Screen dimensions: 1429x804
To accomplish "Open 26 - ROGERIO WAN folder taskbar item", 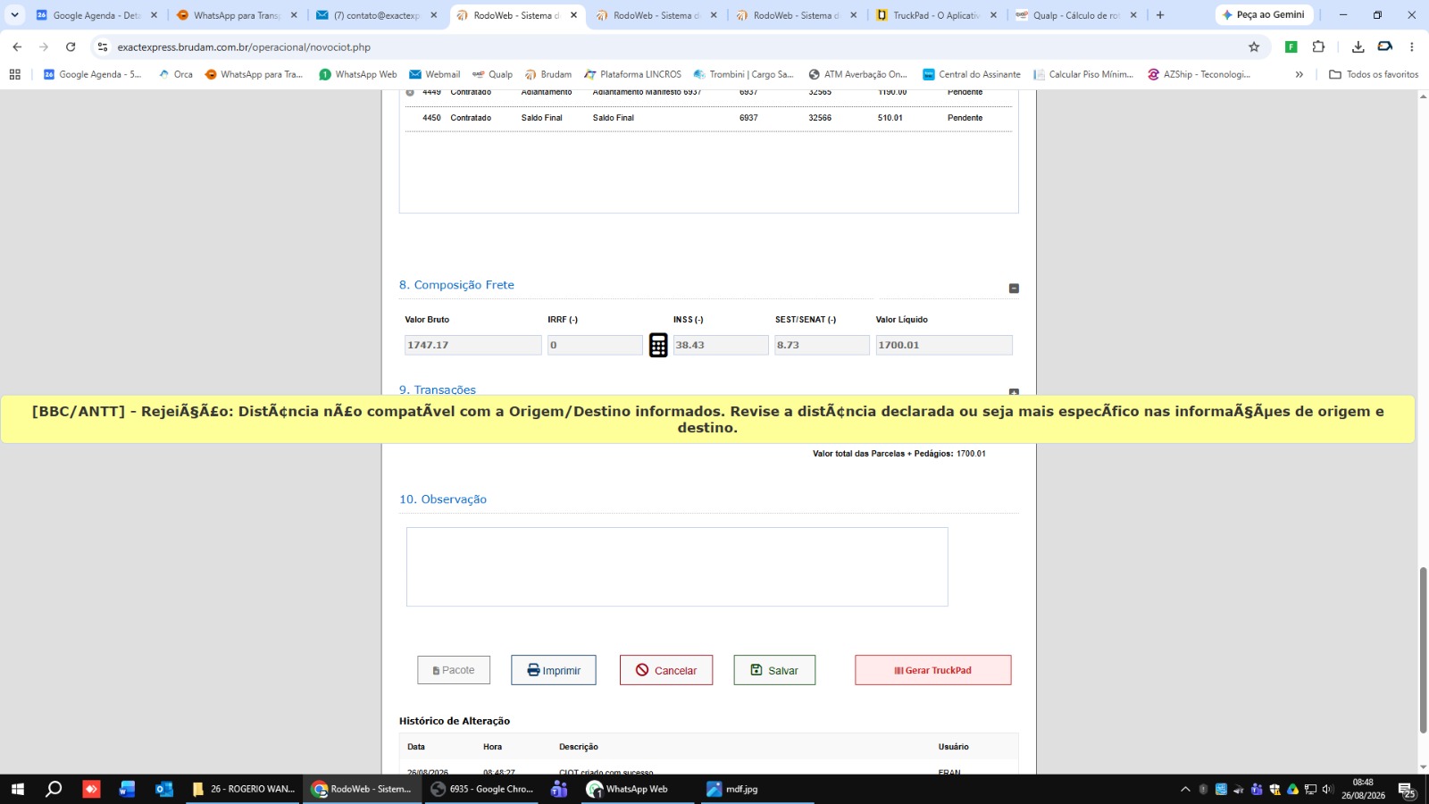I will click(x=243, y=789).
